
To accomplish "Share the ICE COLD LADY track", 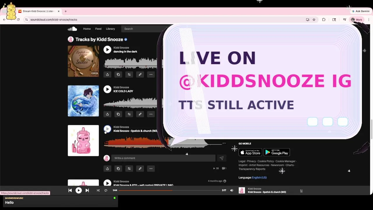I will pos(107,114).
